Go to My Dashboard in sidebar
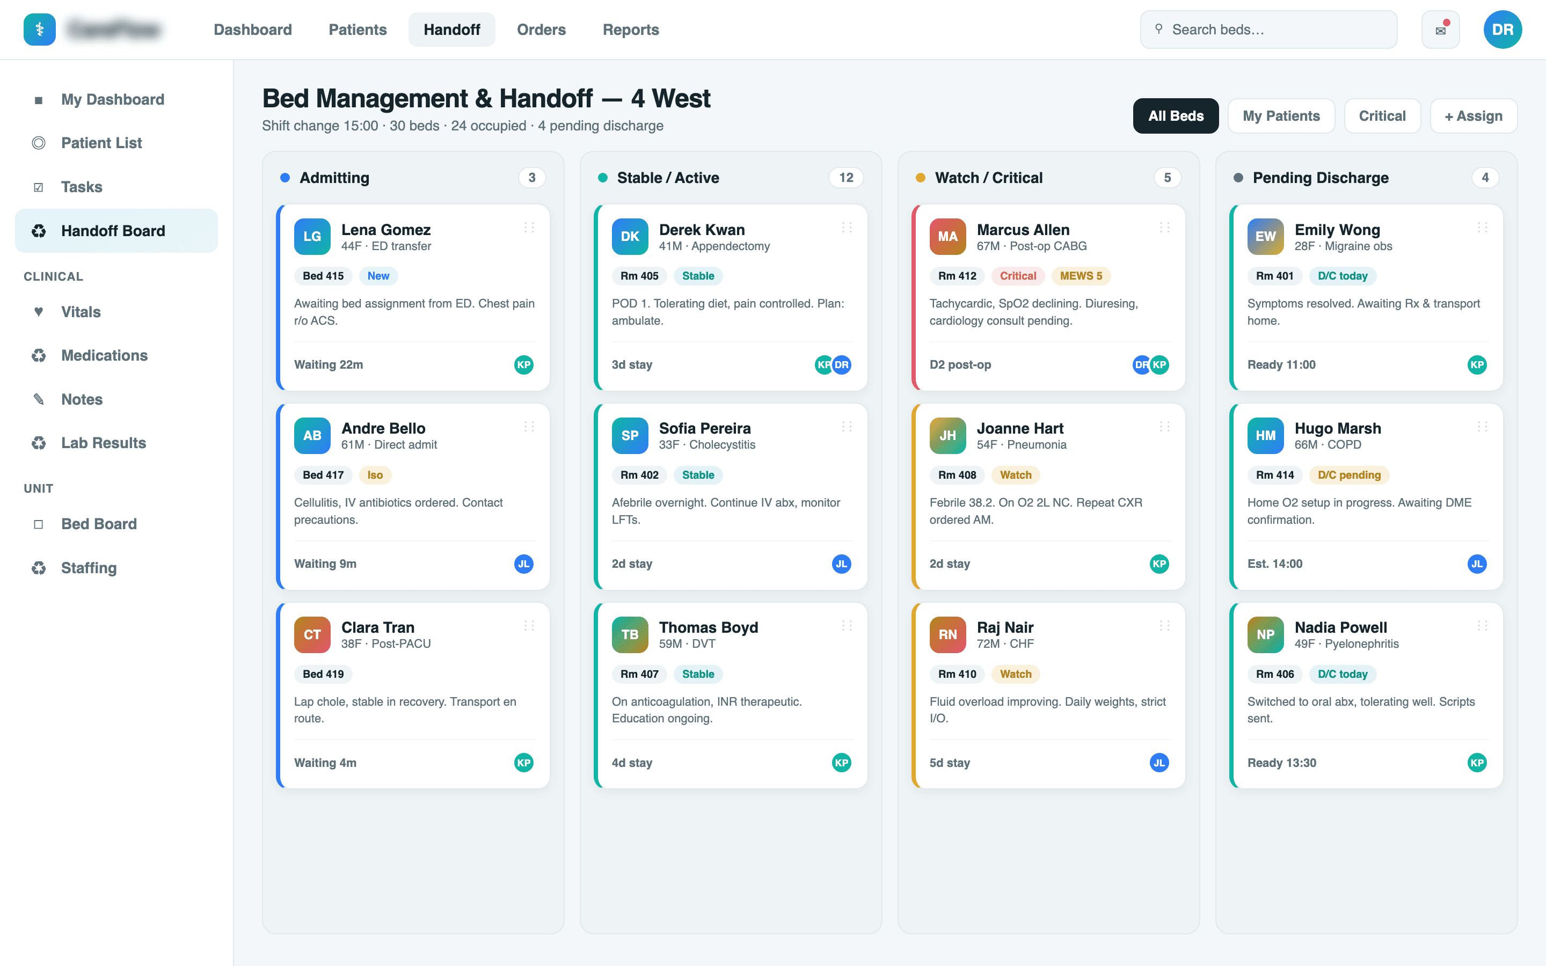The width and height of the screenshot is (1546, 966). point(116,100)
